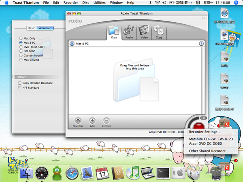Viewport: 243px width, 182px height.
Task: Open the CD media type dropdown
Action: [204, 118]
